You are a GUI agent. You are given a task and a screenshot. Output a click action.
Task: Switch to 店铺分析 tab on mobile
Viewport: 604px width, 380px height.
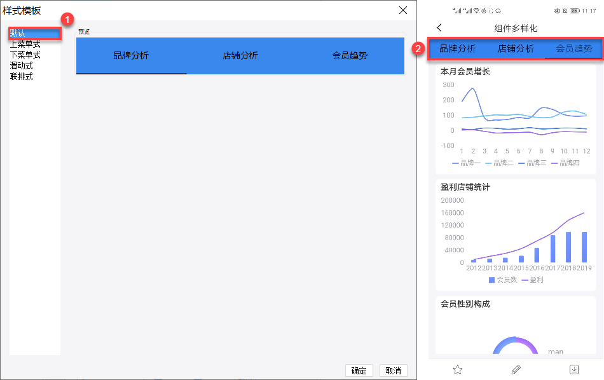516,48
